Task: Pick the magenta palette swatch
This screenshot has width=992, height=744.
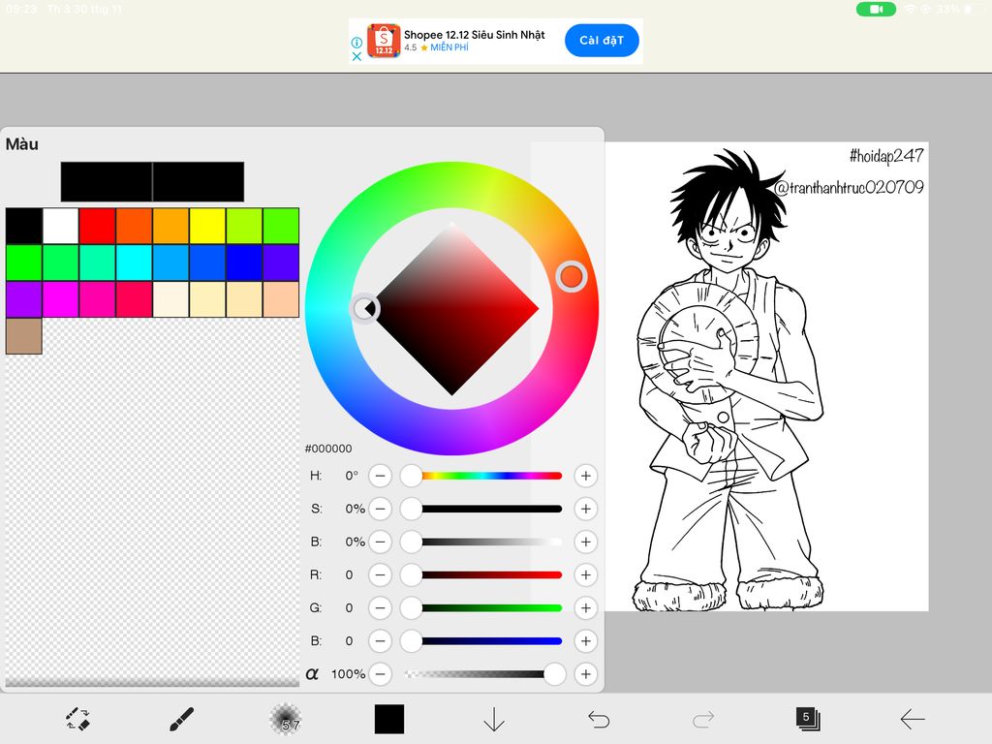Action: [x=61, y=299]
